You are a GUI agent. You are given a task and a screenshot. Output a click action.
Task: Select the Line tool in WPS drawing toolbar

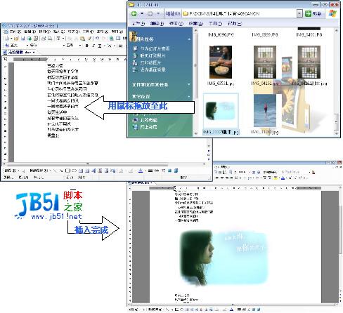[x=55, y=171]
